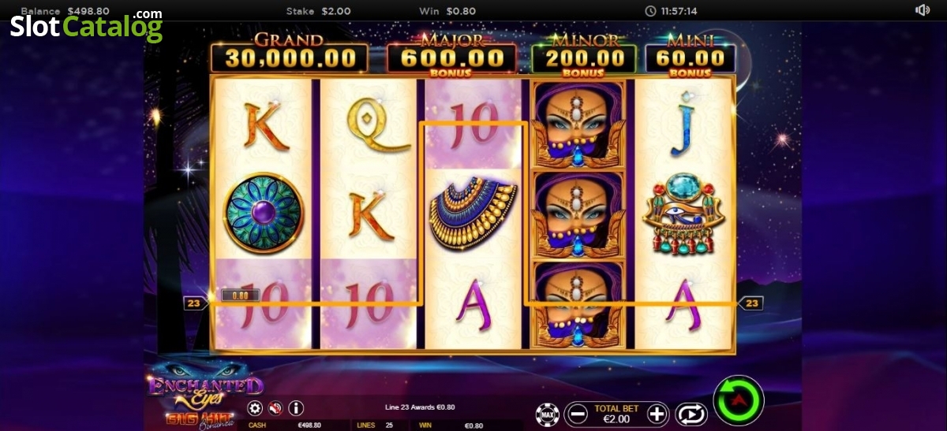
Task: Open the autoplay button
Action: coord(691,413)
